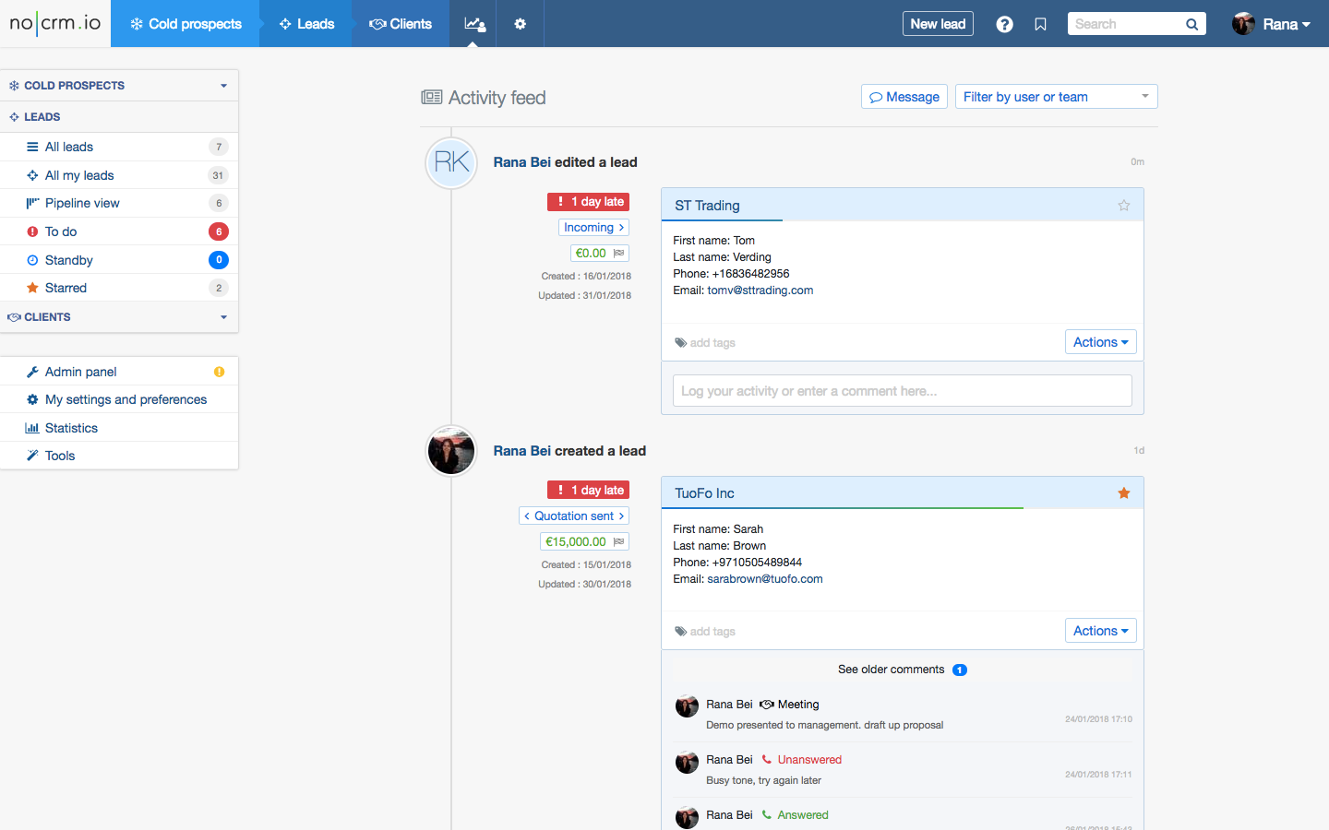1329x830 pixels.
Task: Click the comment box under ST Trading
Action: (903, 391)
